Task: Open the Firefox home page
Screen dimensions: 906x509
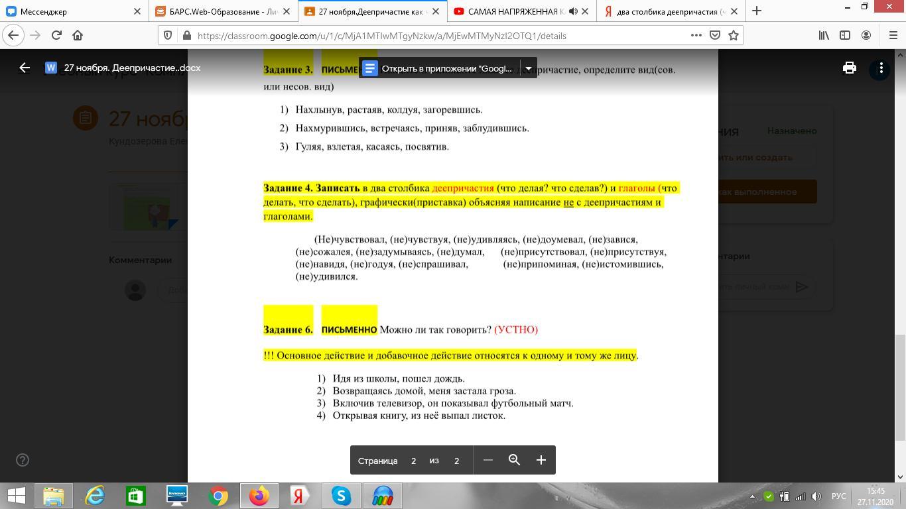Action: 78,35
